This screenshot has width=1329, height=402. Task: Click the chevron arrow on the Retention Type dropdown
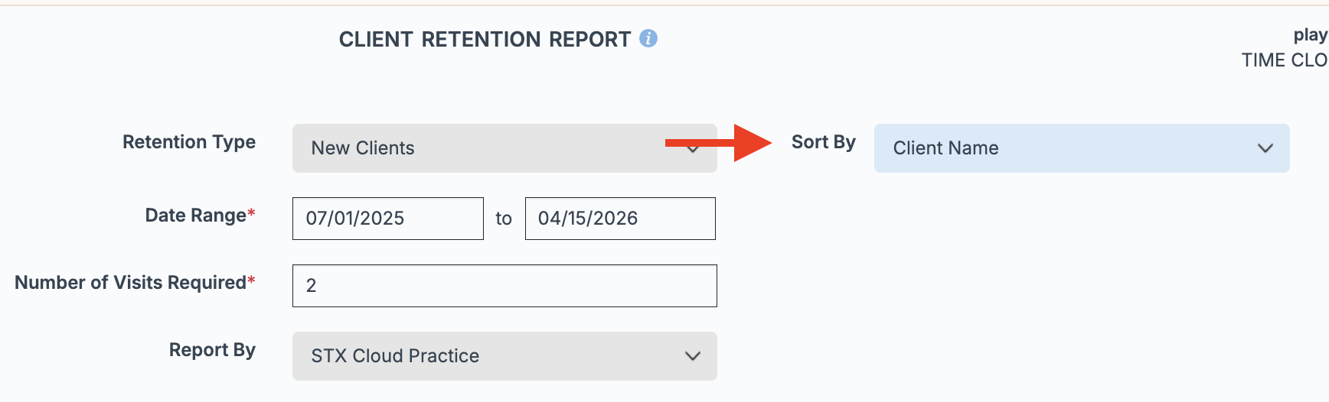[x=694, y=150]
